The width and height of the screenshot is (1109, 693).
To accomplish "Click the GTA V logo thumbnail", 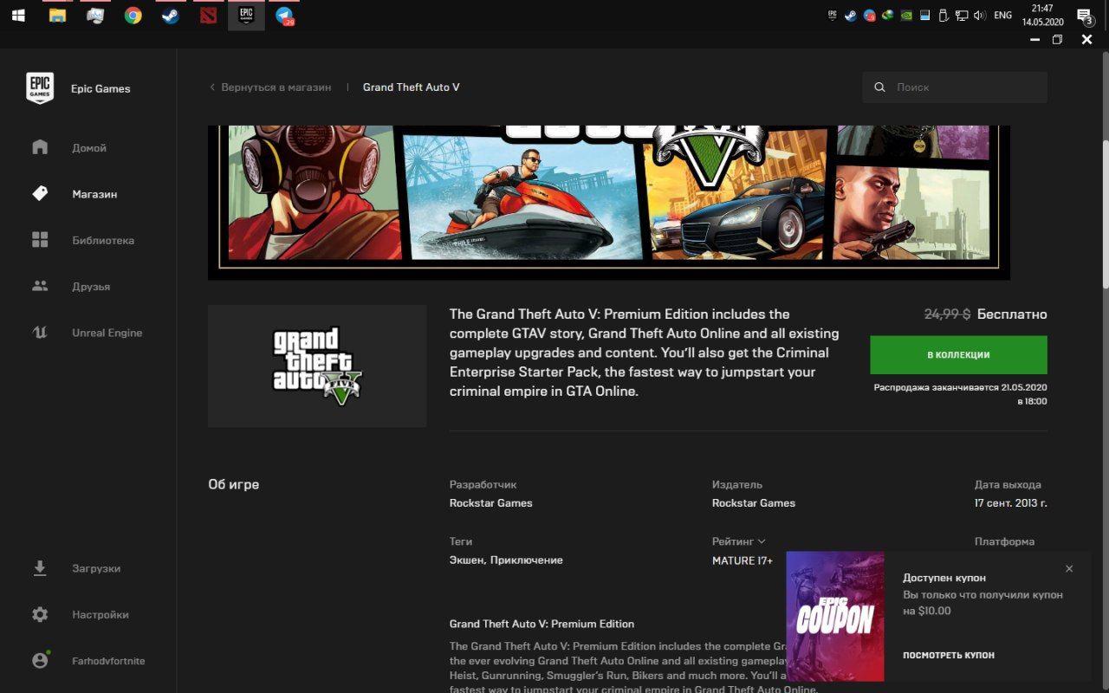I will tap(317, 366).
